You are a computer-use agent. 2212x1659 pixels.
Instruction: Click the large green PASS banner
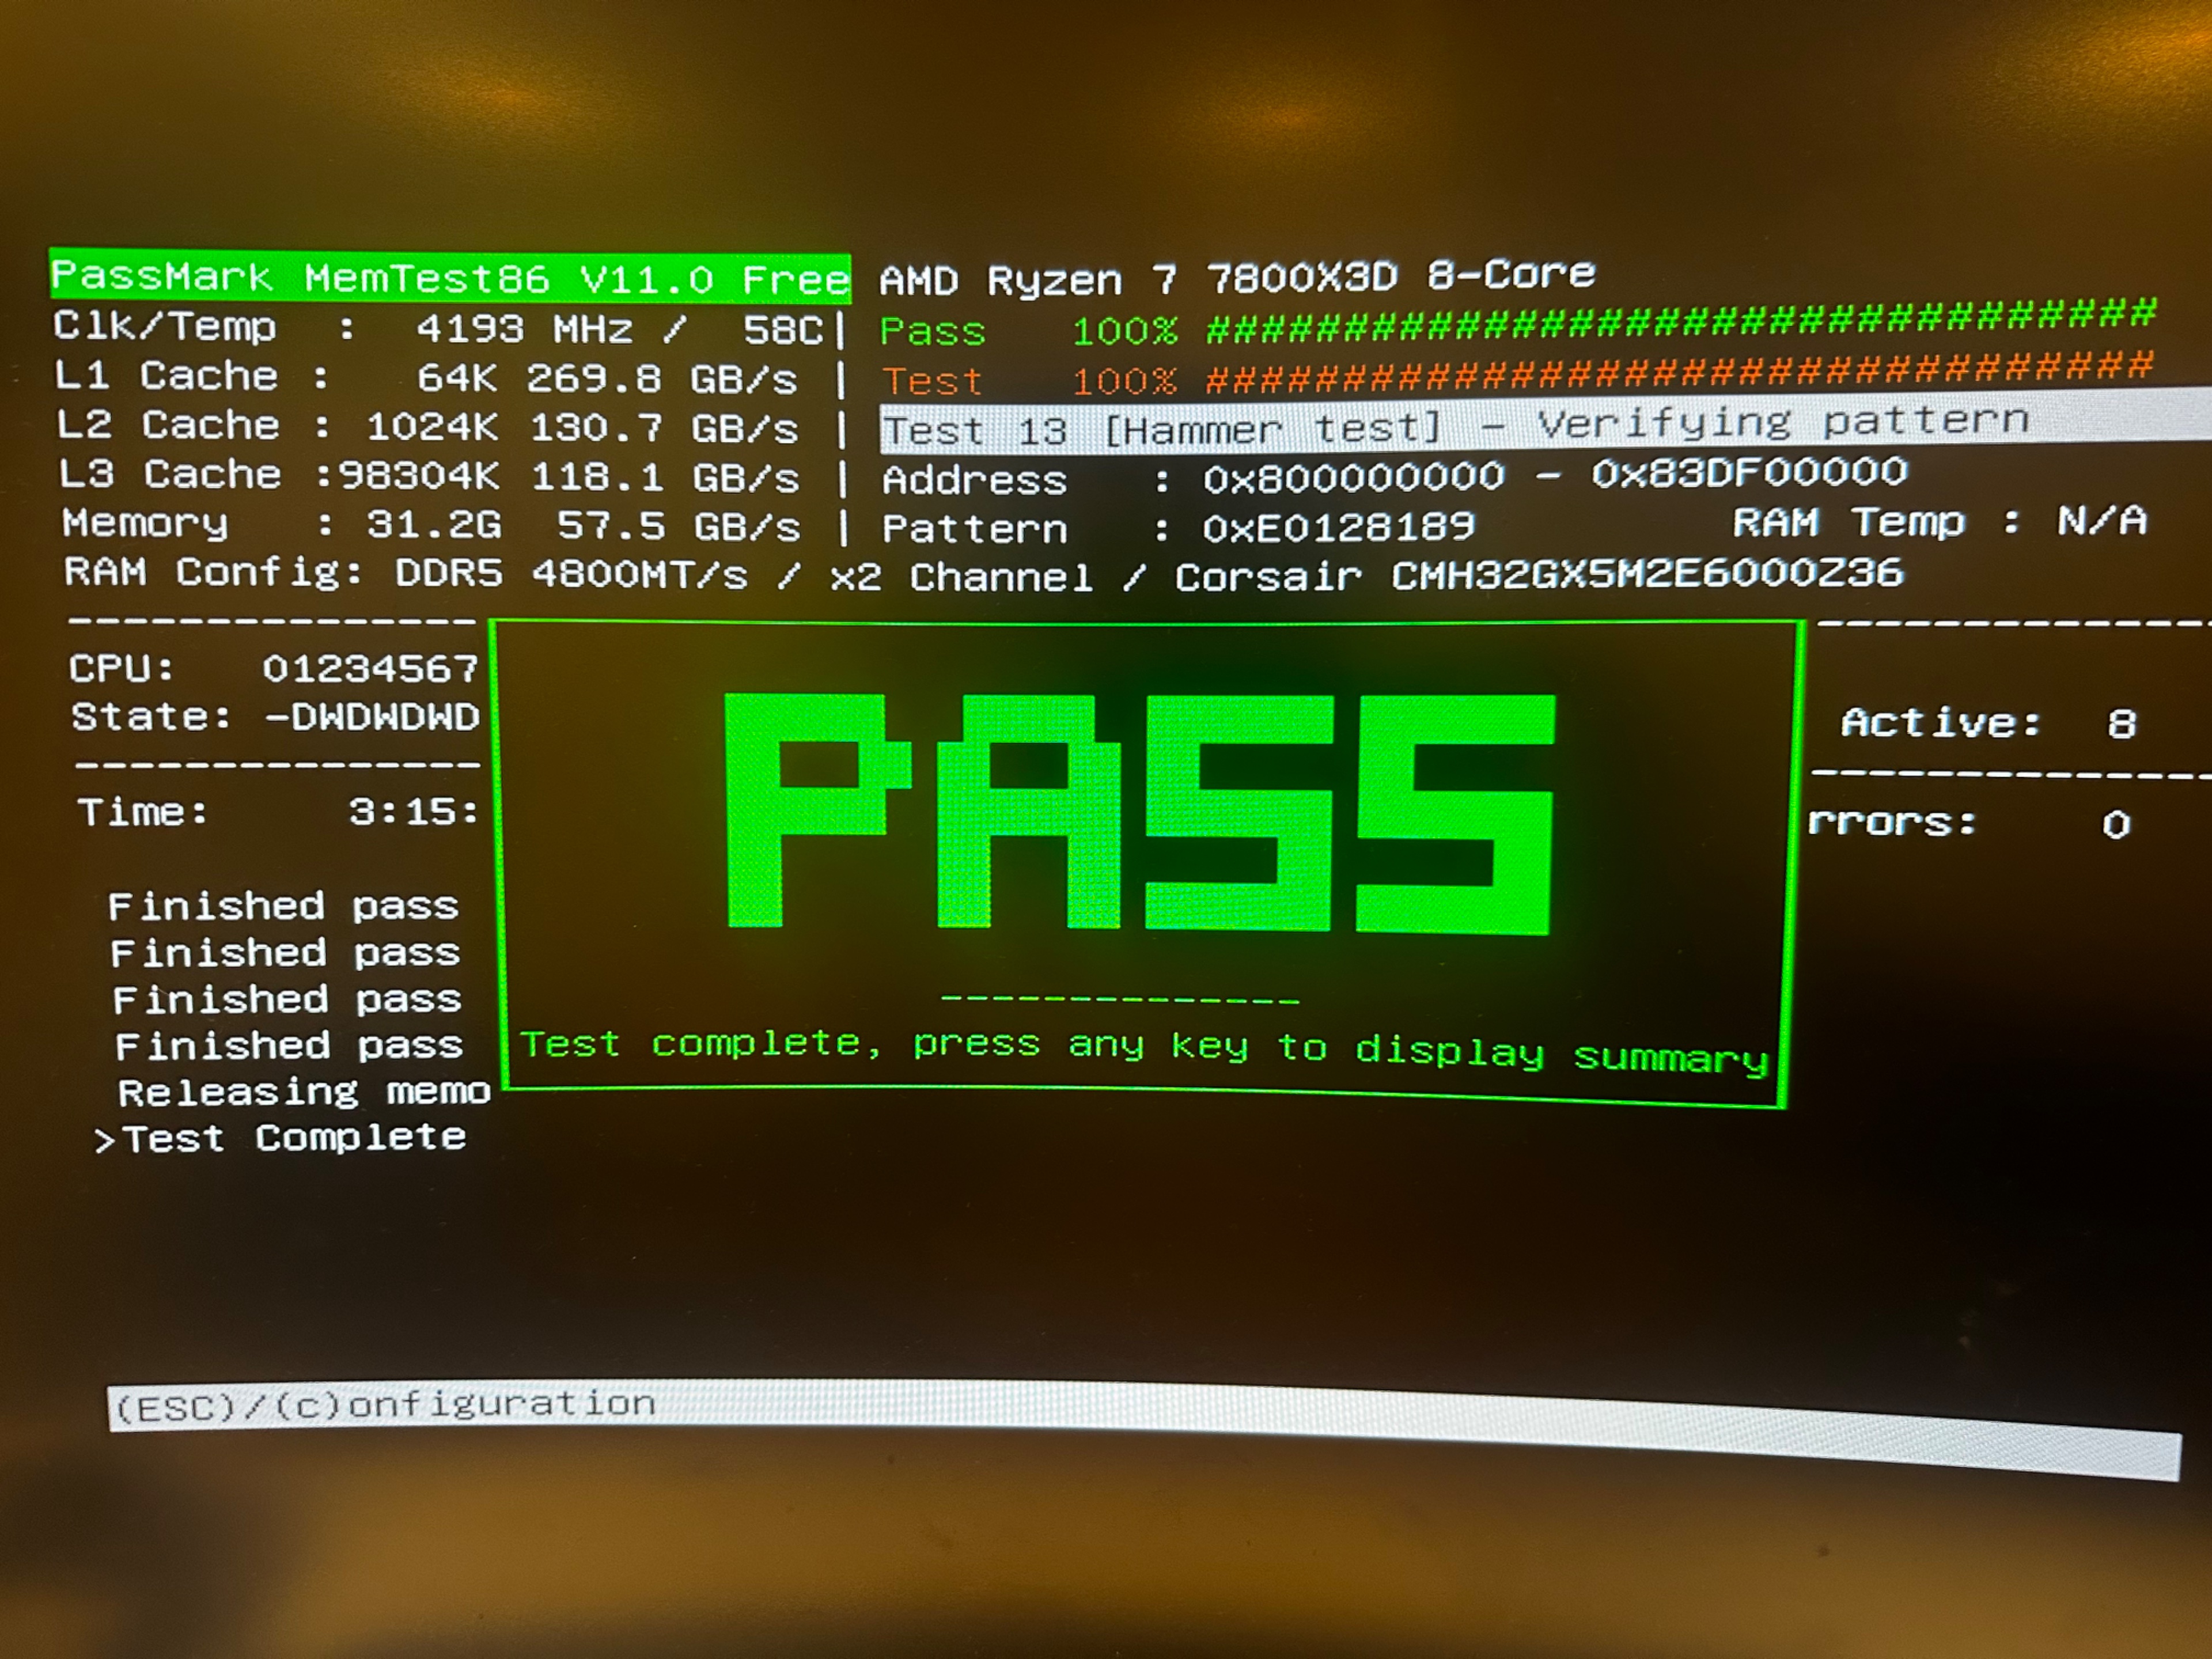1140,813
